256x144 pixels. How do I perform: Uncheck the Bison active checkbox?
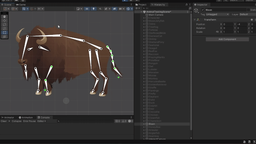[x=203, y=10]
